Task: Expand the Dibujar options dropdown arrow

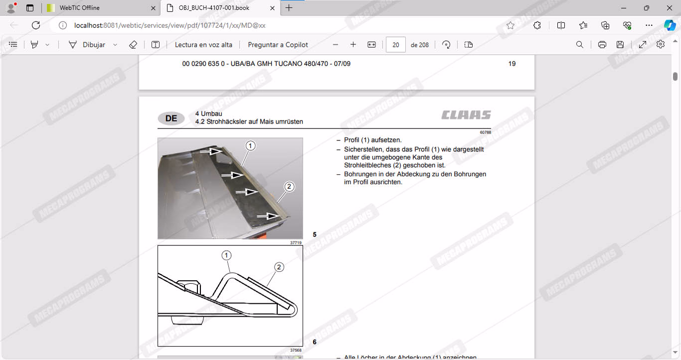Action: pyautogui.click(x=115, y=45)
